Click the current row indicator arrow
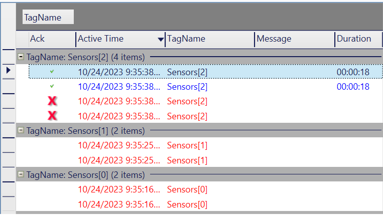The width and height of the screenshot is (383, 215). pos(9,71)
